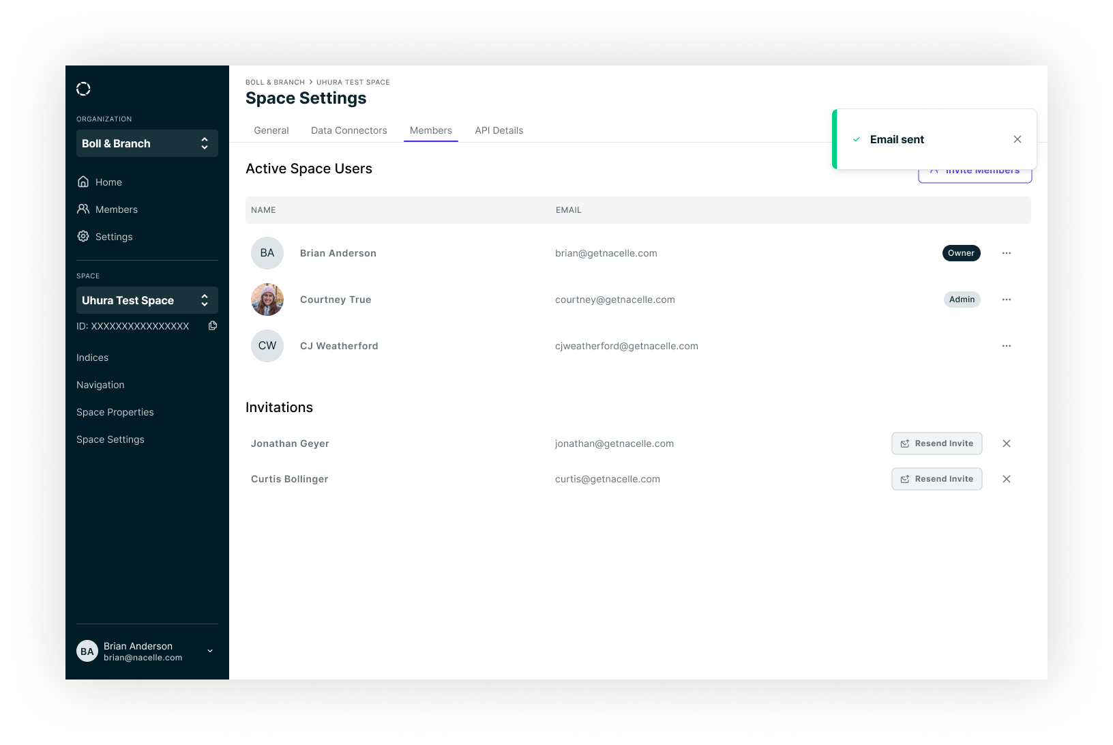Expand the Uhura Test Space selector

[147, 300]
